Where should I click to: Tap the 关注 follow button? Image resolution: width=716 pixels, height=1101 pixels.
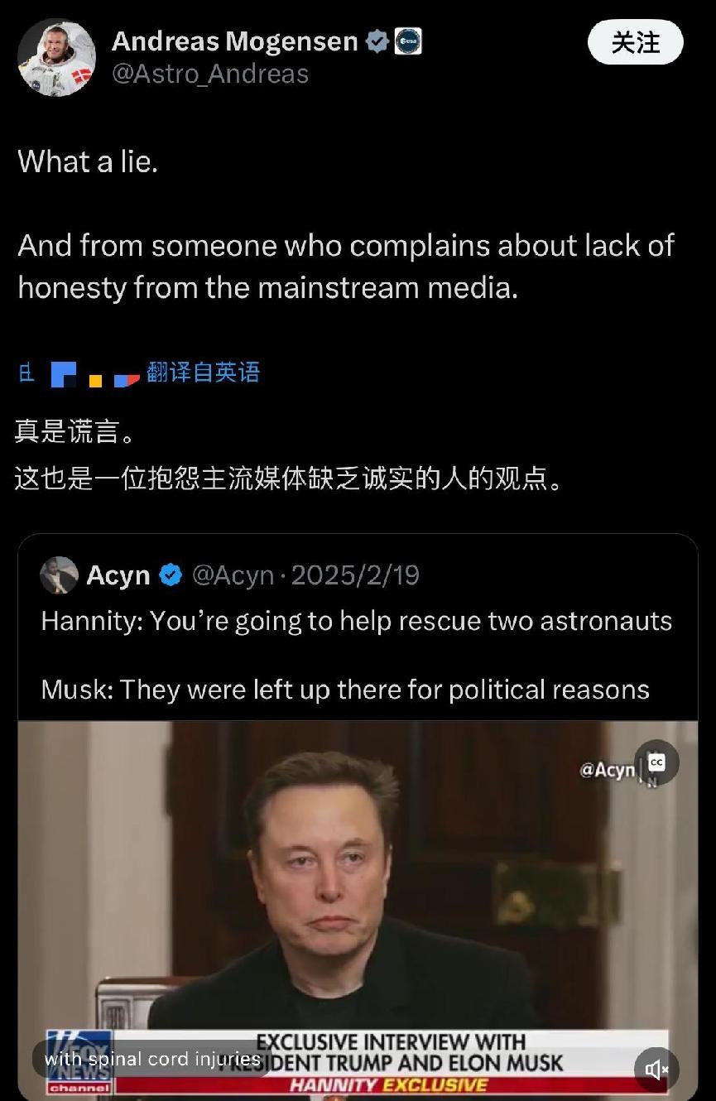pos(635,42)
